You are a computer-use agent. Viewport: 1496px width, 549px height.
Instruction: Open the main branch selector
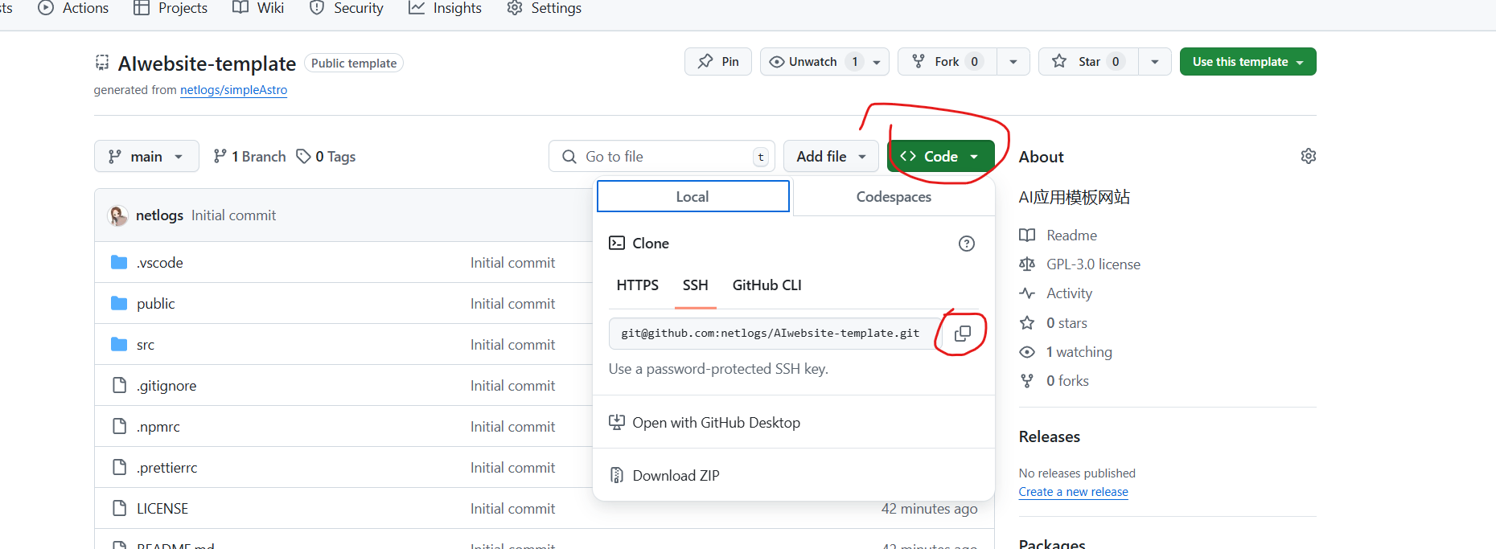(x=146, y=156)
